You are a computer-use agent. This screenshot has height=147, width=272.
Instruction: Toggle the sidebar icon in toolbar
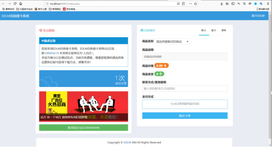coord(233,4)
